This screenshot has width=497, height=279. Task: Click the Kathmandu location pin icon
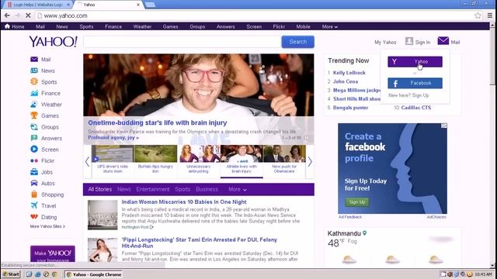[365, 233]
